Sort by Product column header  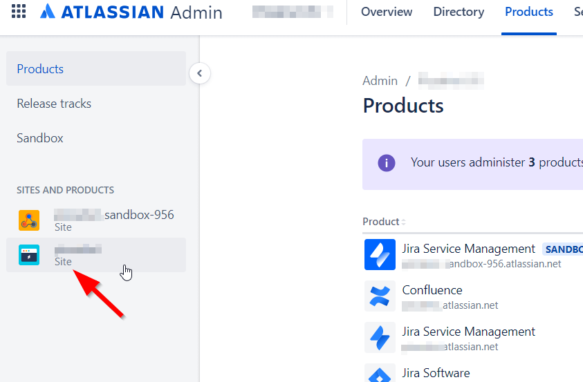pyautogui.click(x=384, y=222)
